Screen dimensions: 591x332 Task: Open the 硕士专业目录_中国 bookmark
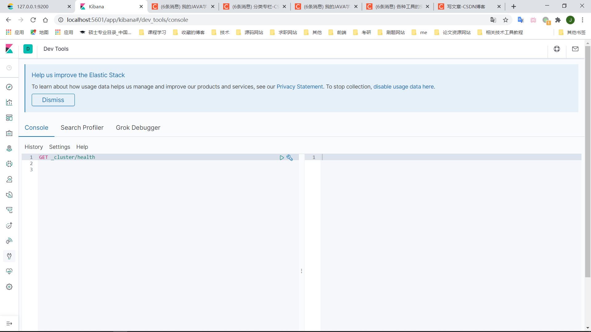tap(106, 32)
